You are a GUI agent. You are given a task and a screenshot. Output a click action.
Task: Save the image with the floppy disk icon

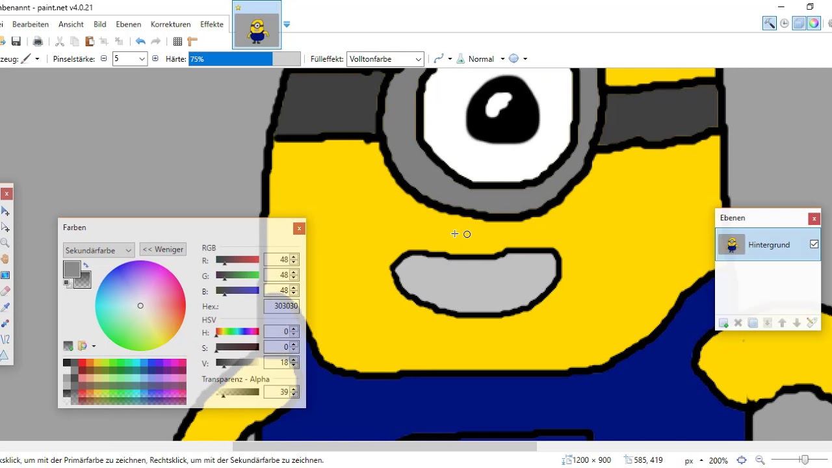click(16, 42)
